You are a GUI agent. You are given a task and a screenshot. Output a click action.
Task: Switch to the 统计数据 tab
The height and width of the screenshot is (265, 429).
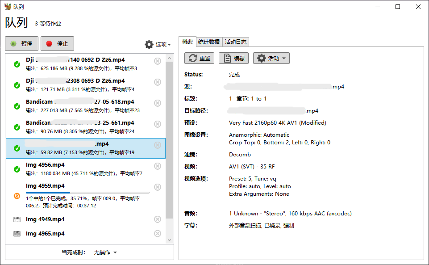208,42
